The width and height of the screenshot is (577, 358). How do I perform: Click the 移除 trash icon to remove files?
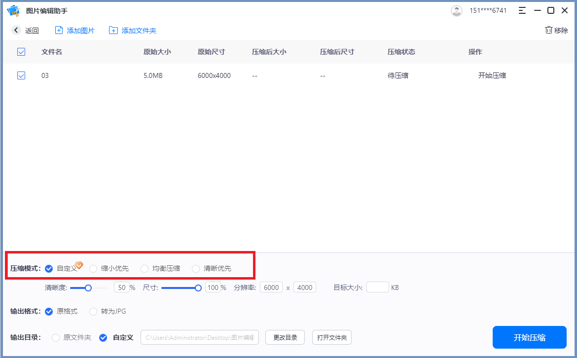[548, 30]
